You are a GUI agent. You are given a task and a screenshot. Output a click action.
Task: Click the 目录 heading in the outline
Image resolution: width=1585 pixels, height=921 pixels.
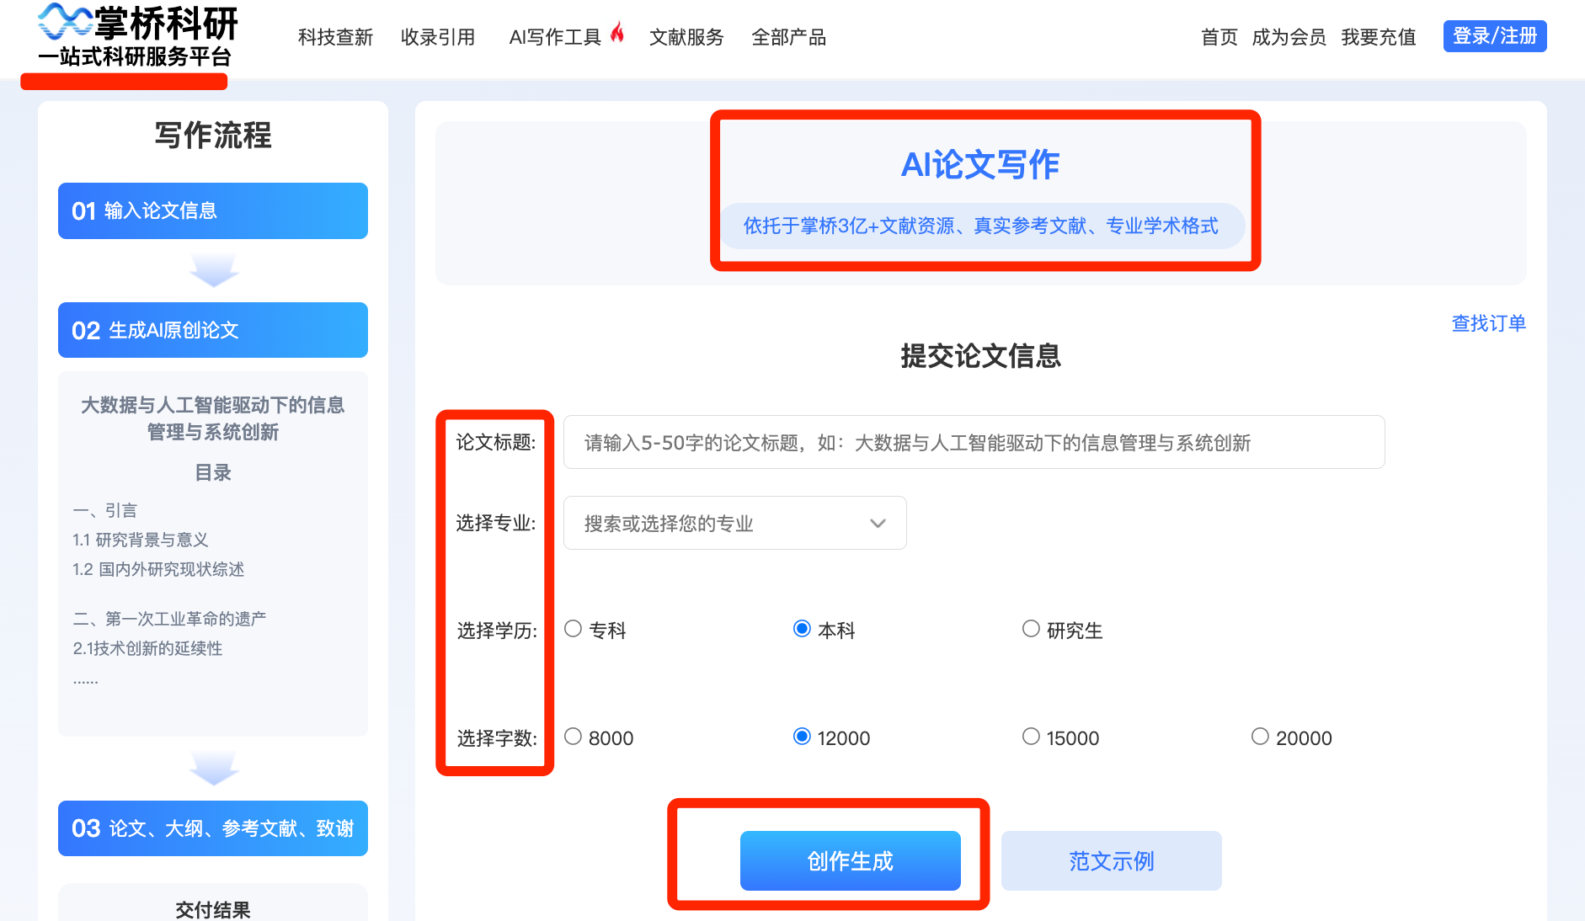tap(213, 472)
